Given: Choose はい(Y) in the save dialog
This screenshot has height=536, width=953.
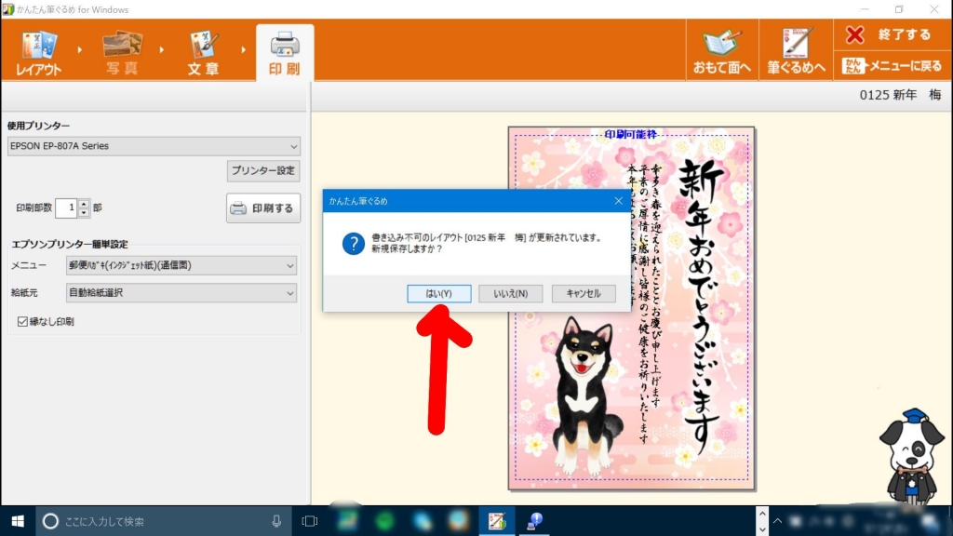Looking at the screenshot, I should tap(439, 293).
